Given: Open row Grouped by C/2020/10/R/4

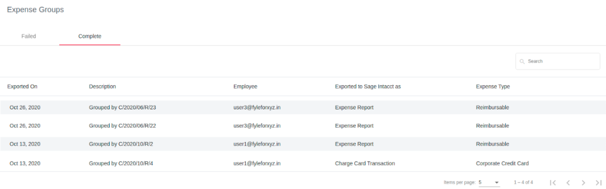Looking at the screenshot, I should (x=303, y=163).
